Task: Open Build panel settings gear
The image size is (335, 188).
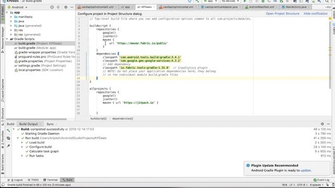Action: 322,124
